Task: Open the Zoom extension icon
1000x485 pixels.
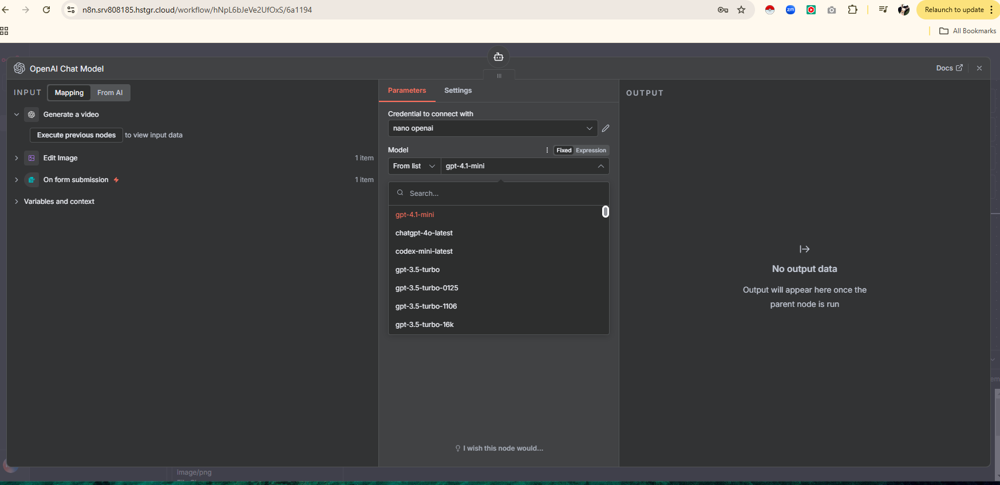Action: coord(790,10)
